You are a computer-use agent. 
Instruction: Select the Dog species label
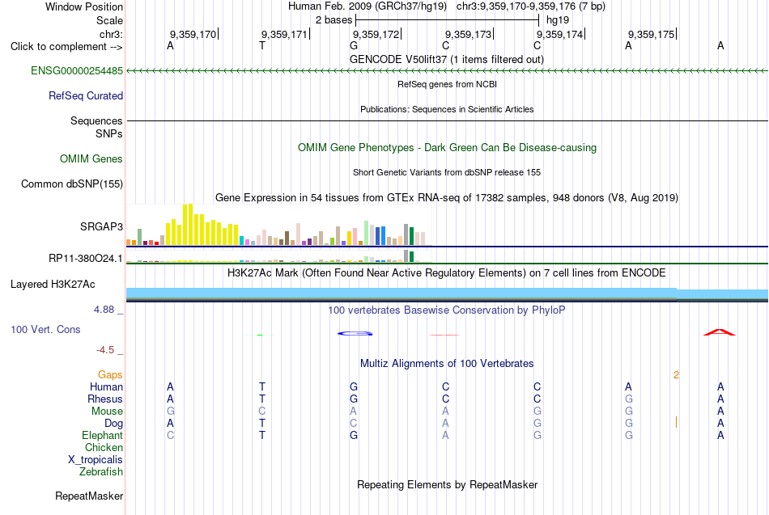pos(113,424)
